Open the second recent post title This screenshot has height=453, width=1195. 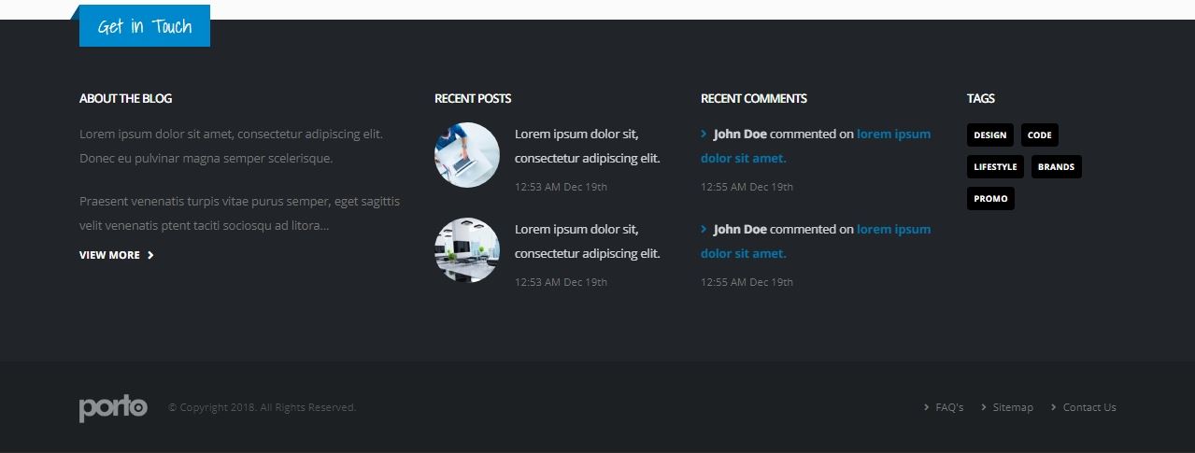587,241
